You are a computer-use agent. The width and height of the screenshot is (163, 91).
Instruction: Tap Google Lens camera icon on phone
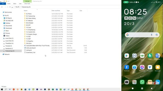tap(157, 35)
